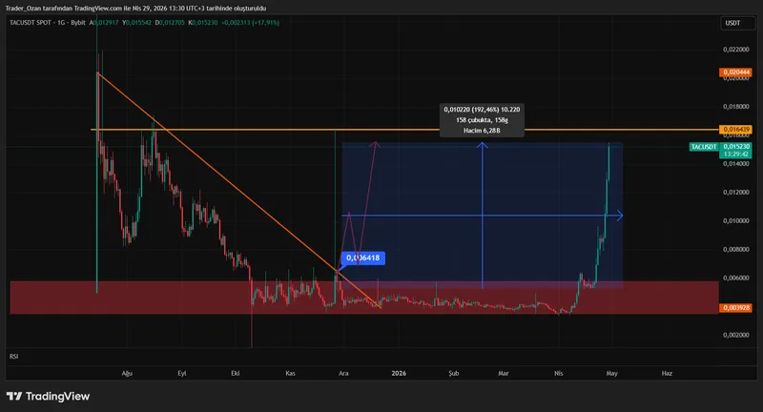Image resolution: width=763 pixels, height=412 pixels.
Task: Click the green TACUSDT symbol tag
Action: (x=704, y=147)
